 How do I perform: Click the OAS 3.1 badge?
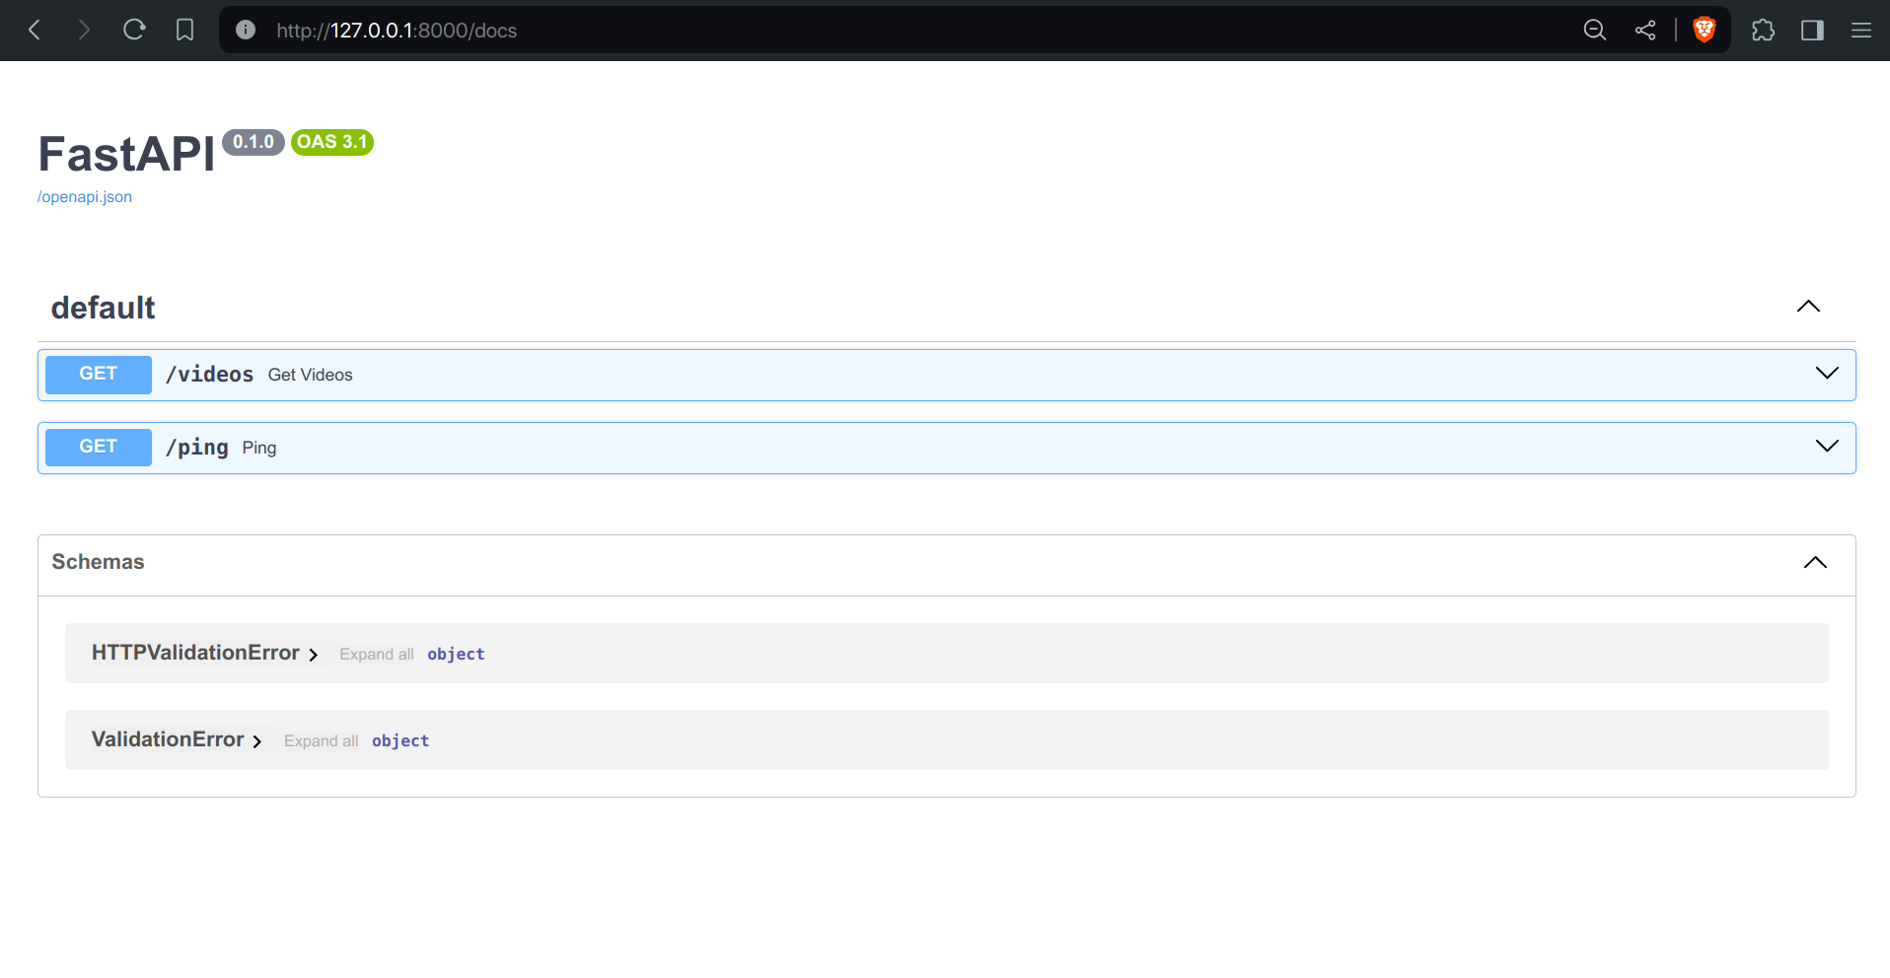click(332, 142)
